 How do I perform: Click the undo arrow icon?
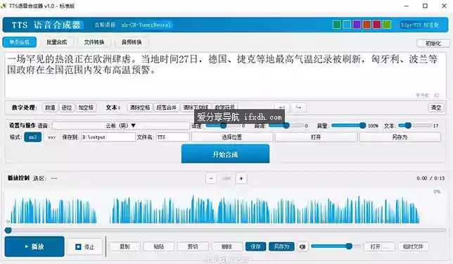point(281,107)
